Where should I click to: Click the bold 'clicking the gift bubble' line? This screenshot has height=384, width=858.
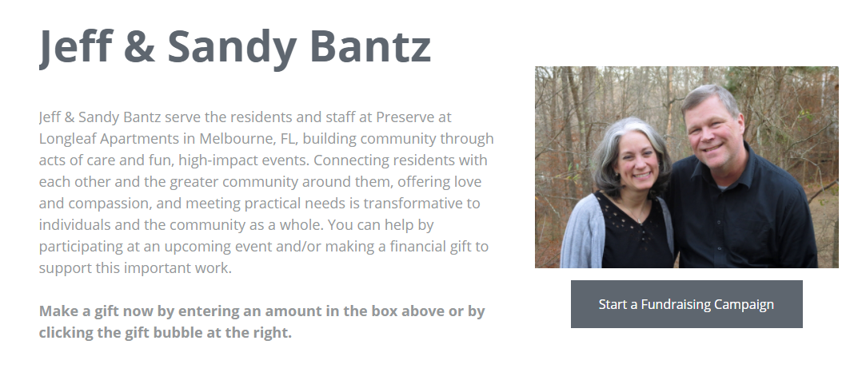pyautogui.click(x=166, y=333)
